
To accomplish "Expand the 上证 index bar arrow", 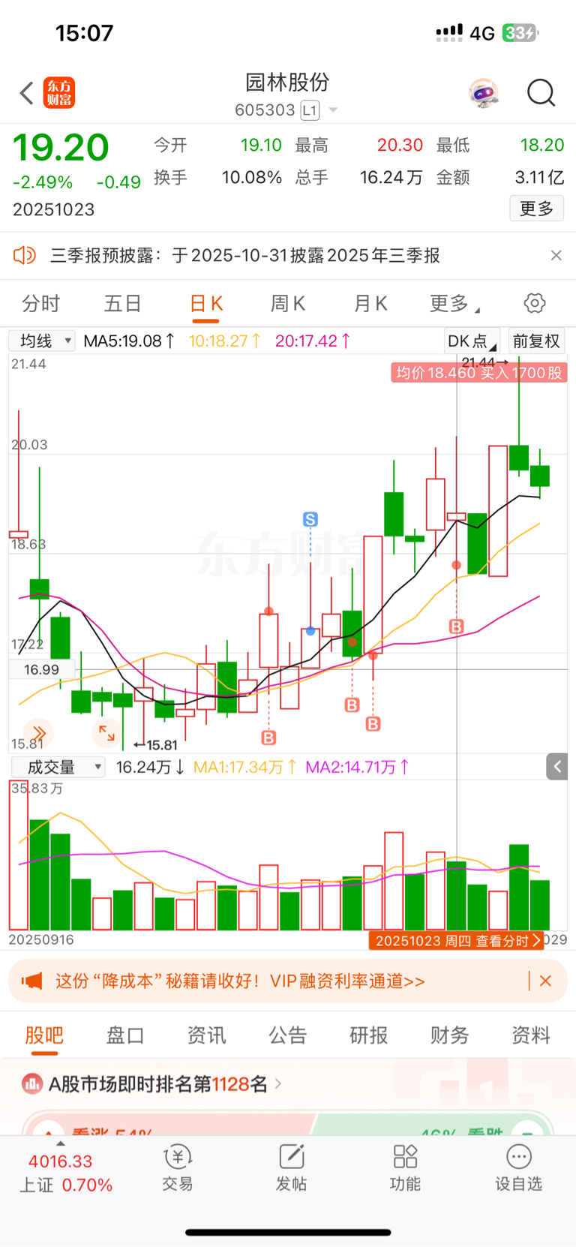I will [61, 1143].
